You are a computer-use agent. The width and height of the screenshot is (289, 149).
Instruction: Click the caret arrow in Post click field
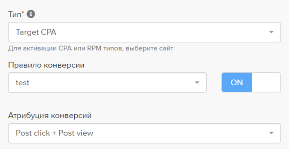[271, 133]
